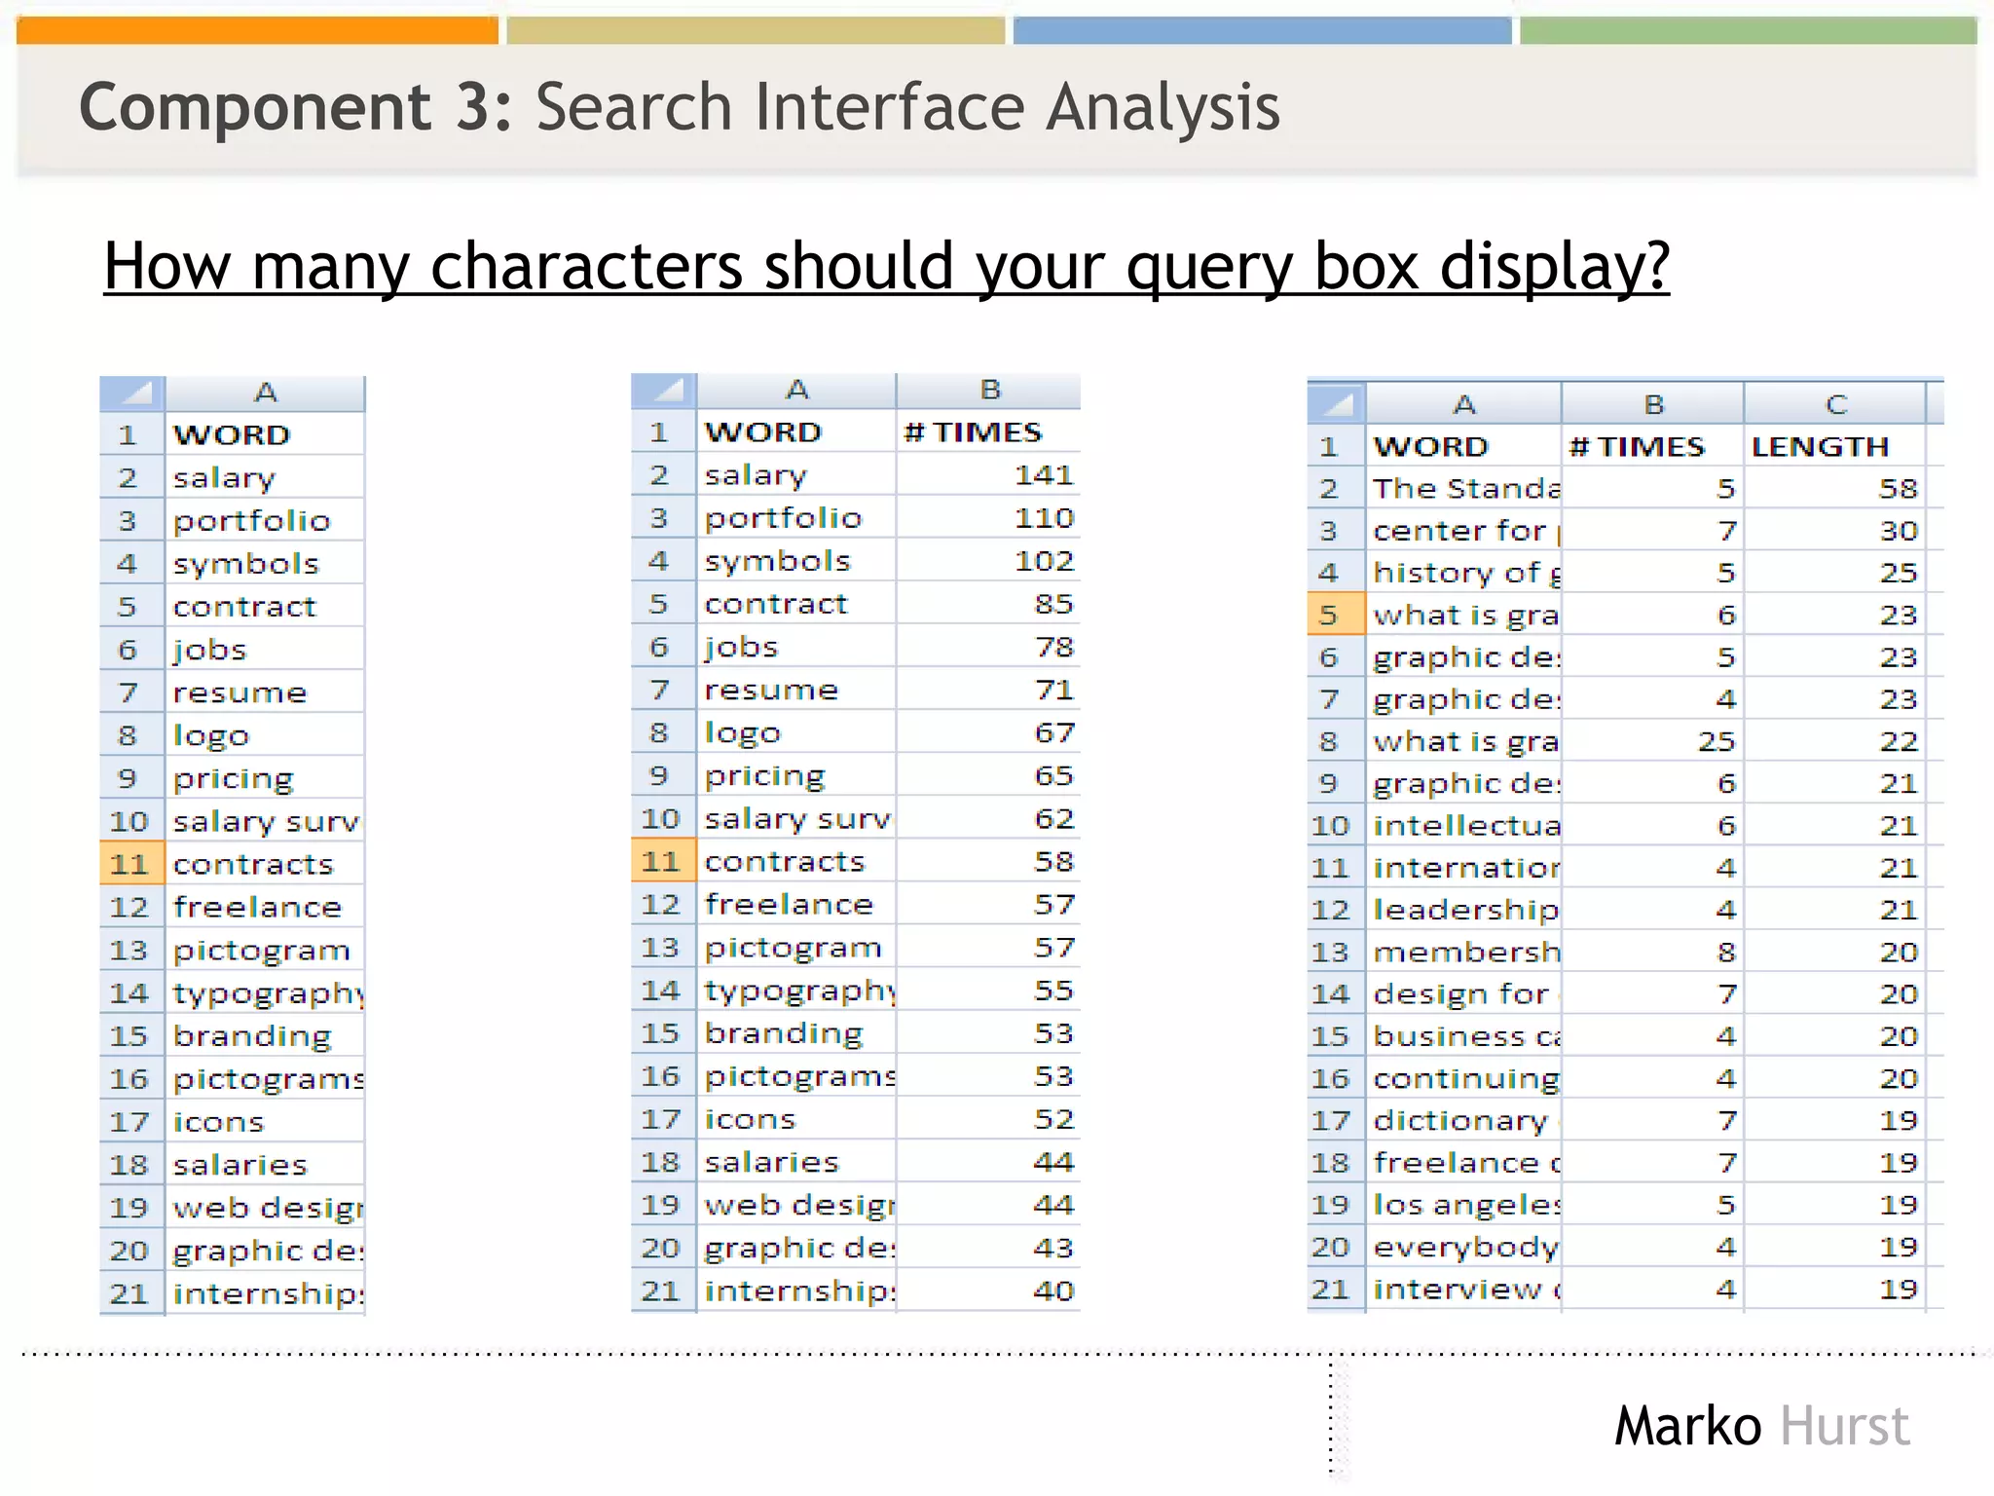Click the 'portfolio' cell in left spreadsheet
The height and width of the screenshot is (1496, 1994).
pyautogui.click(x=265, y=520)
